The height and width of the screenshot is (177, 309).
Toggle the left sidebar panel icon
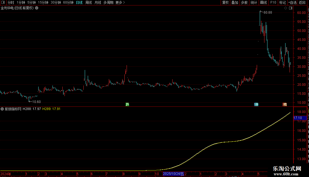(x=3, y=2)
